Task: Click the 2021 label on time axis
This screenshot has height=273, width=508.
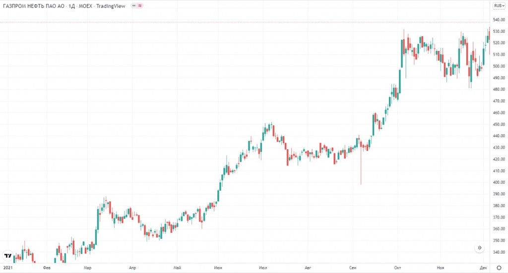Action: 8,268
